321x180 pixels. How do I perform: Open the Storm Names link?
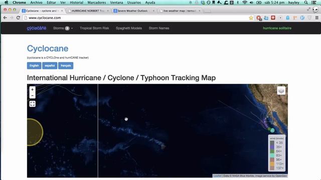click(159, 28)
